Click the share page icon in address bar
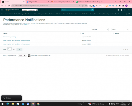The height and width of the screenshot is (106, 132). coord(83,6)
